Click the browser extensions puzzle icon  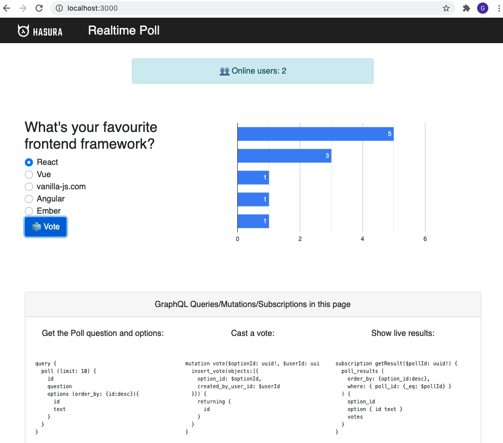[466, 8]
